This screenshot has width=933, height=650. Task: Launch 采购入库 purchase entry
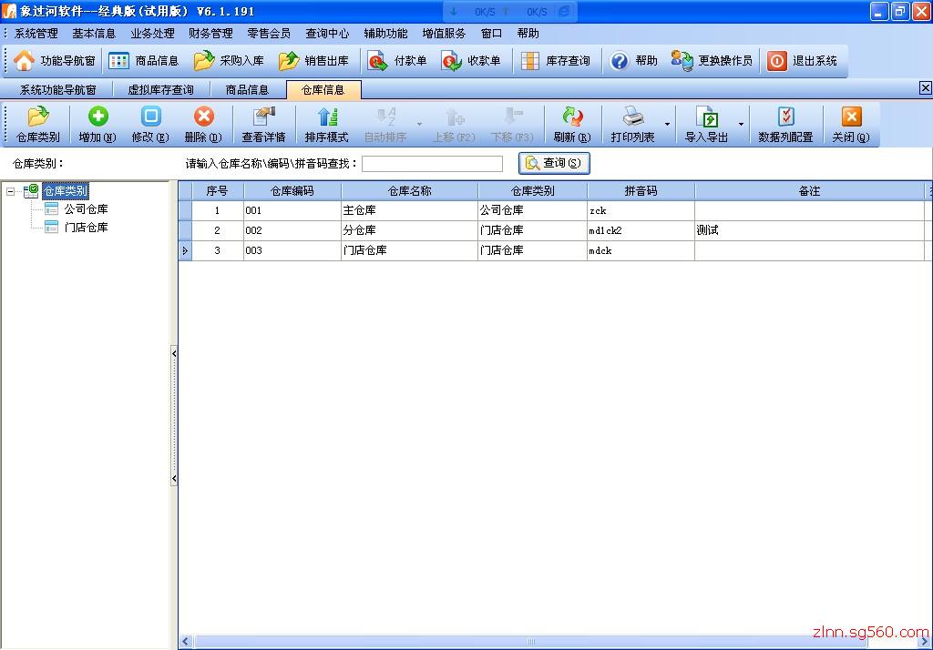pyautogui.click(x=229, y=61)
